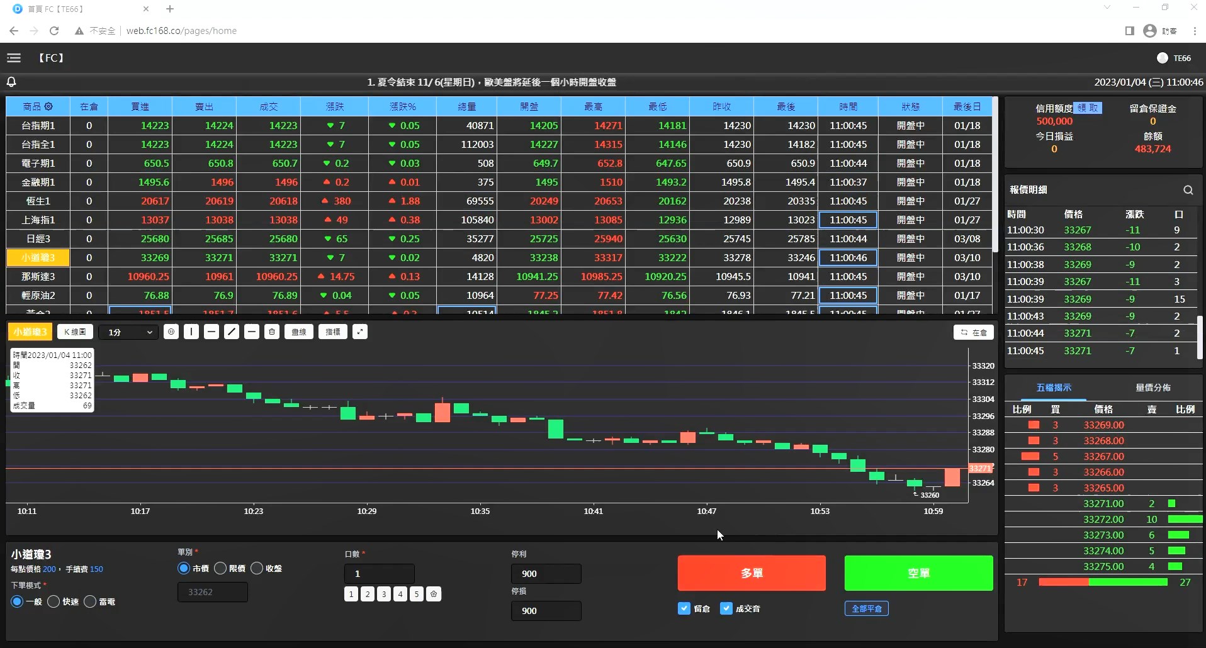Click the 全部平倉 button
Image resolution: width=1206 pixels, height=648 pixels.
pos(866,608)
